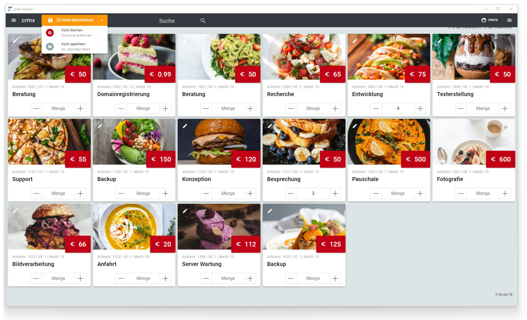Click the Anfahrt soup thumbnail image
The height and width of the screenshot is (320, 527).
coord(134,227)
